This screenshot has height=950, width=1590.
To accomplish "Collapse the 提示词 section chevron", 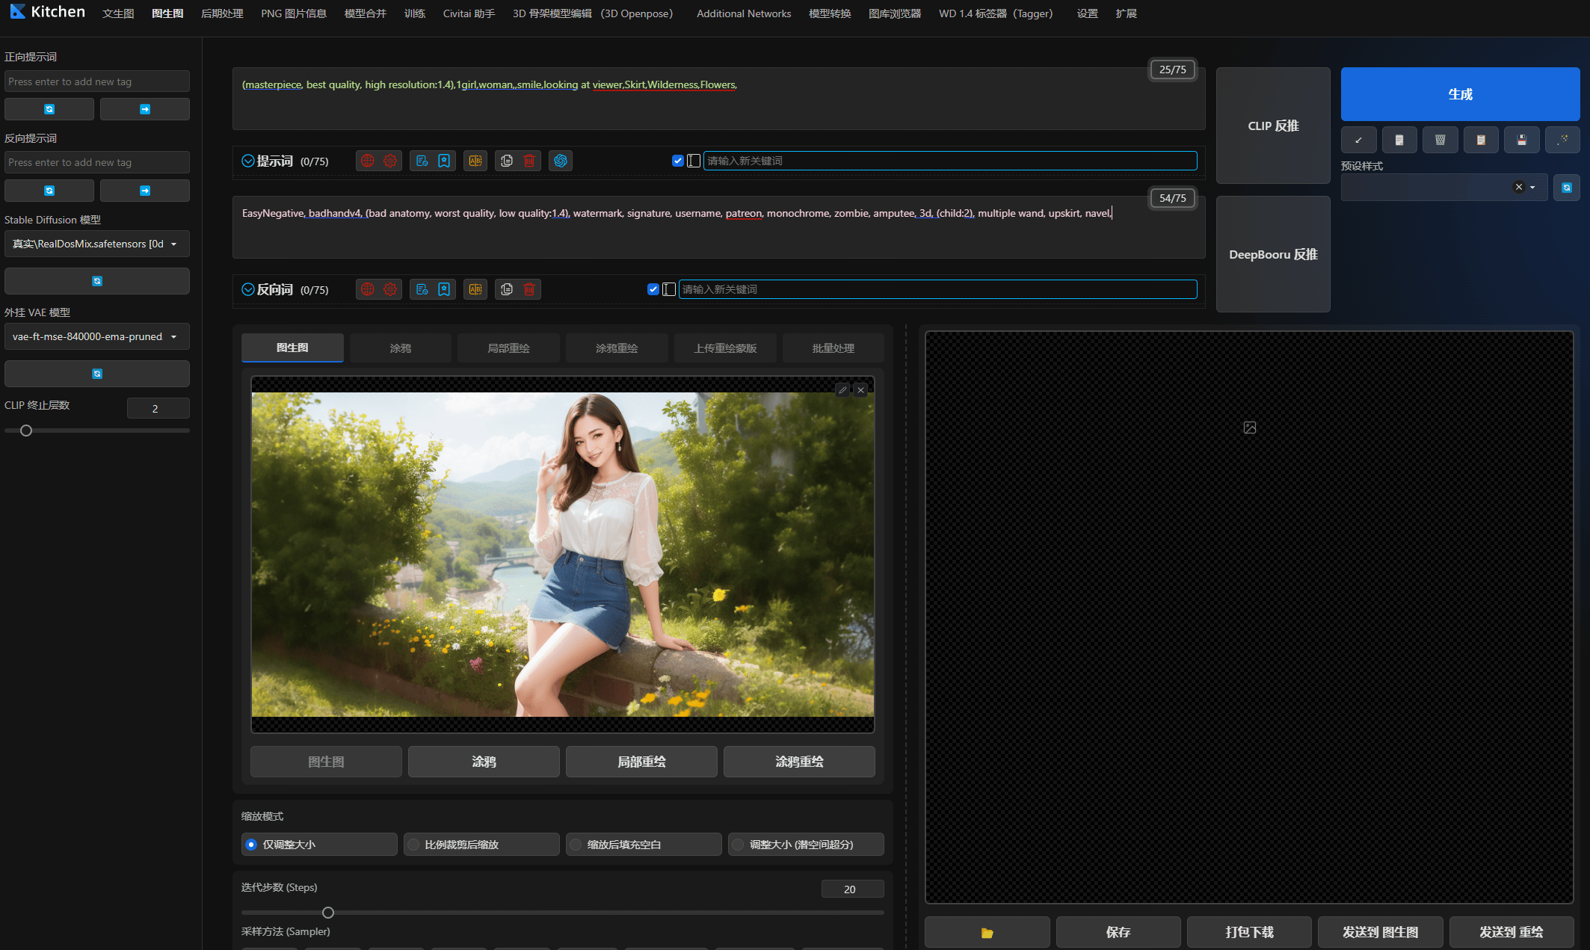I will 248,161.
